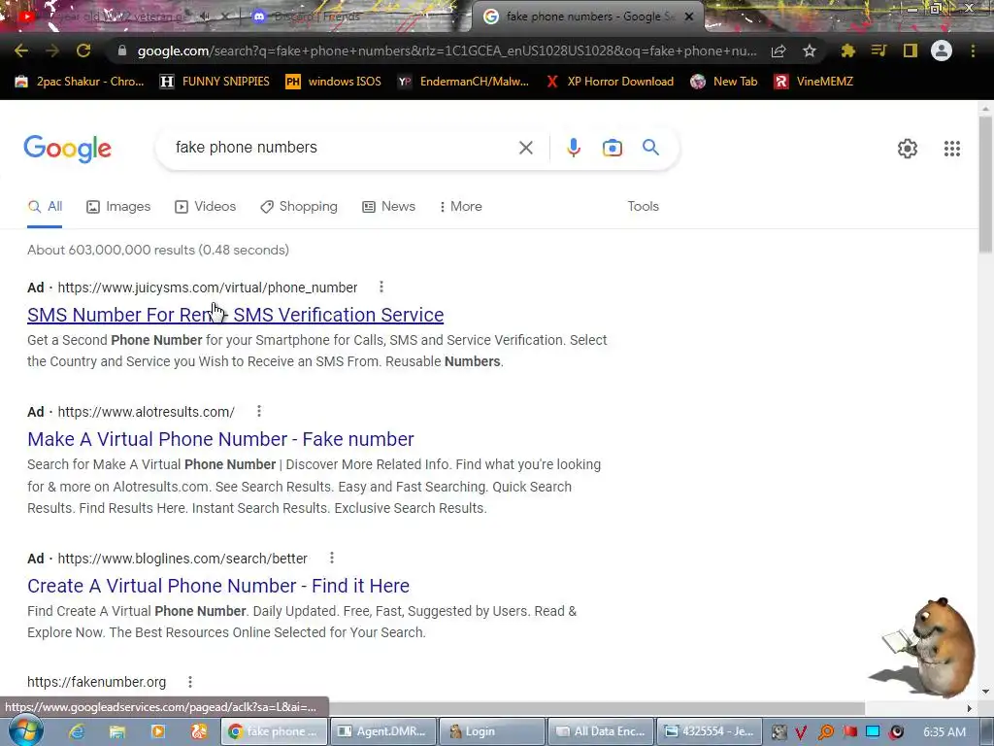Clear the search box with the X
The height and width of the screenshot is (746, 994).
coord(525,148)
